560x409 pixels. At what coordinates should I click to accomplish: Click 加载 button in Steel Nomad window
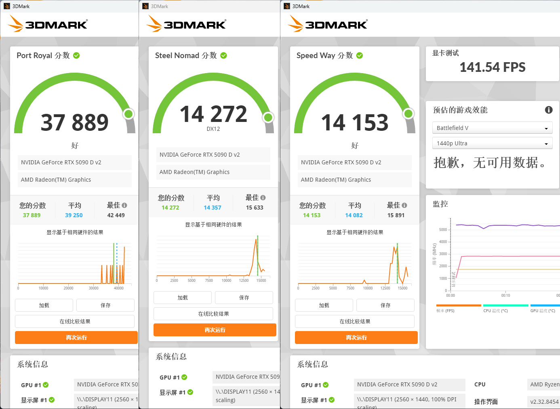click(x=183, y=298)
